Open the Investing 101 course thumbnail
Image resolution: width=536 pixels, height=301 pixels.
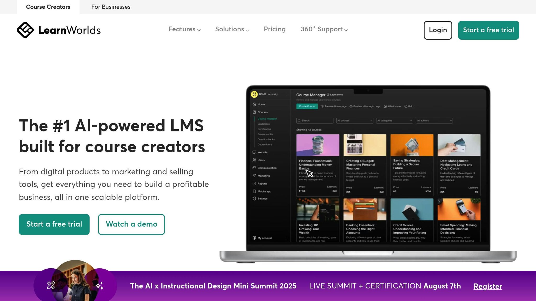point(318,209)
